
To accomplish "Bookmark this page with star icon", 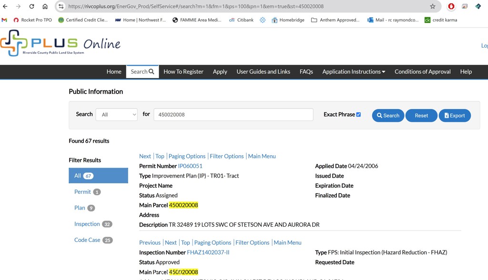I will click(x=433, y=7).
